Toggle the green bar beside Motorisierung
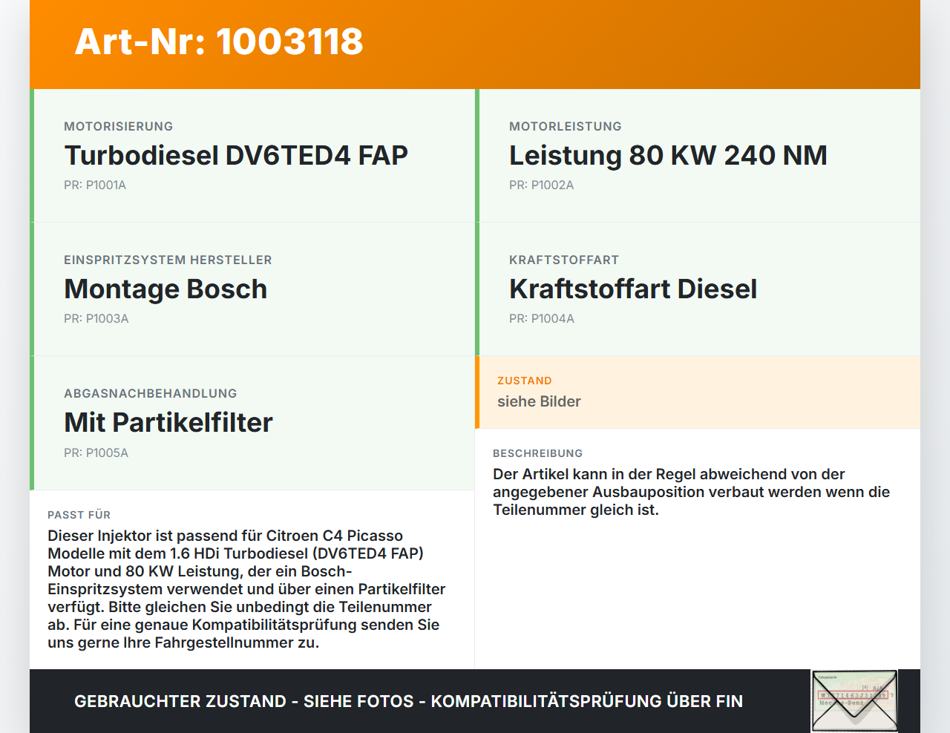This screenshot has width=950, height=733. (x=30, y=155)
